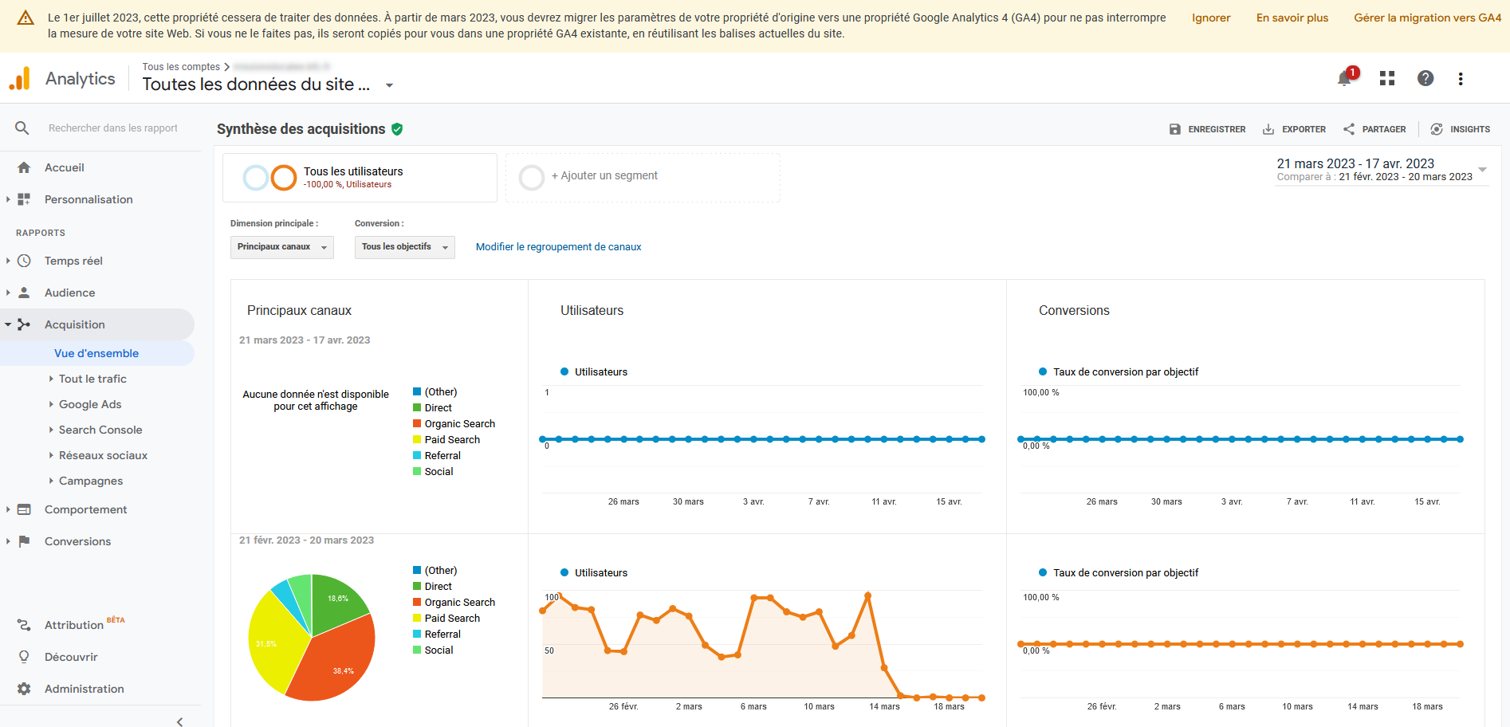The image size is (1510, 727).
Task: Open the Google apps grid icon
Action: 1387,78
